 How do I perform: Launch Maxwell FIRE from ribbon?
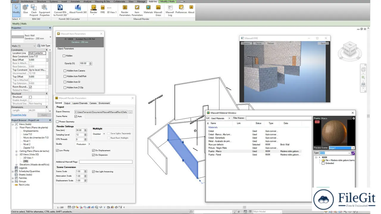tap(103, 9)
